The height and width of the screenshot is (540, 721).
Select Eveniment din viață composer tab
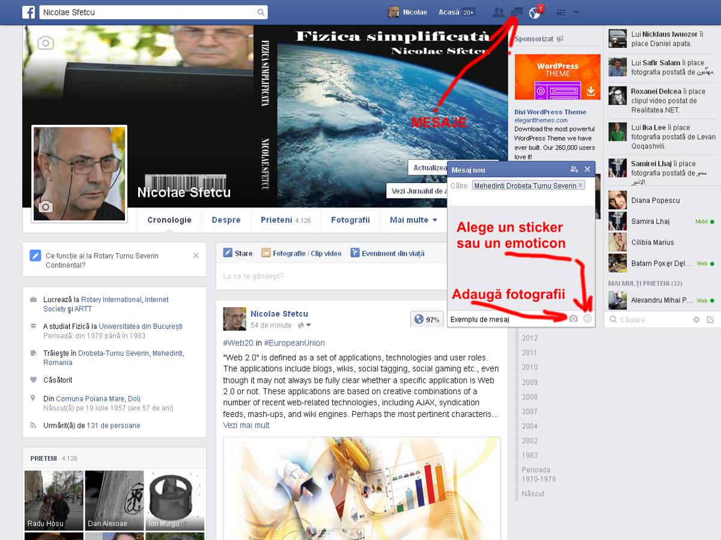point(387,253)
